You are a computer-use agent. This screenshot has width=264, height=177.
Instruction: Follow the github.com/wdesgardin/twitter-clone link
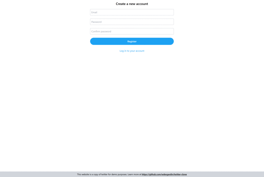coord(164,174)
